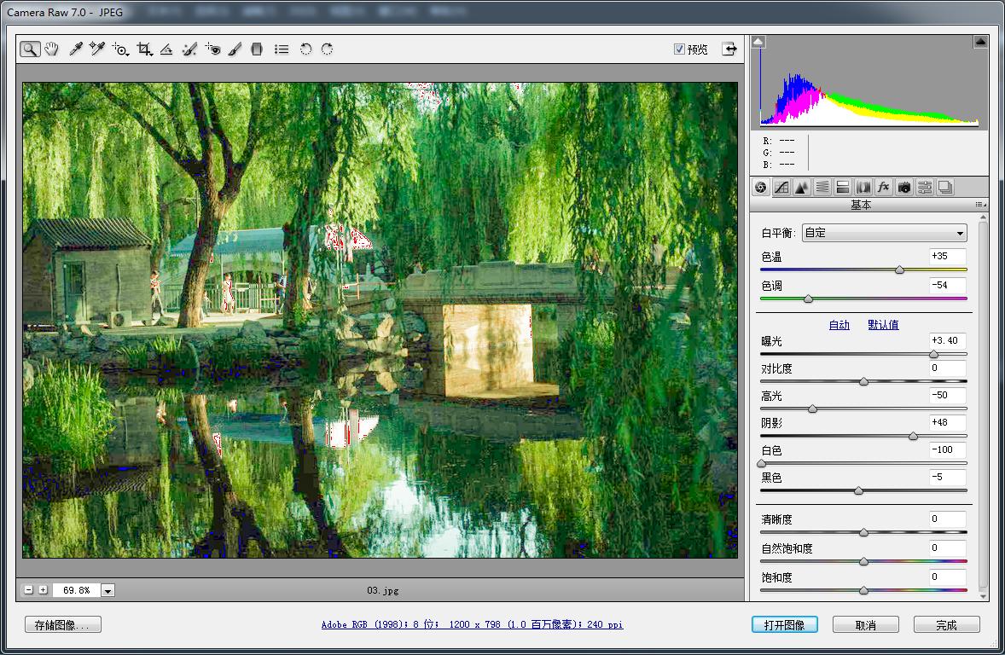Screen dimensions: 1005x655
Task: Click the 取消 cancel button
Action: [x=865, y=625]
